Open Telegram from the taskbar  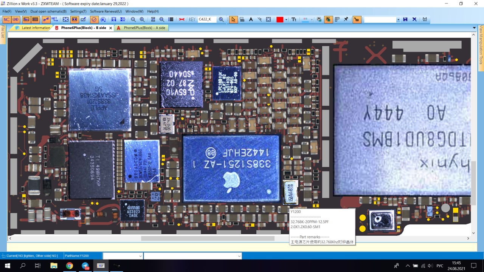(85, 266)
